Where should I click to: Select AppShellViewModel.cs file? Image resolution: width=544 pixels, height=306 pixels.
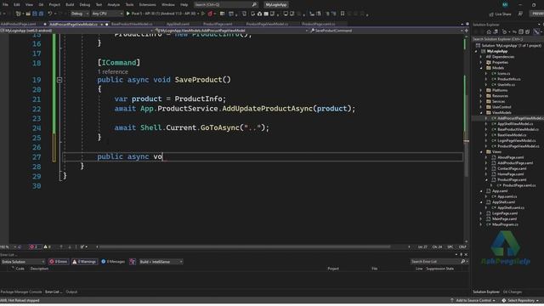[x=515, y=124]
